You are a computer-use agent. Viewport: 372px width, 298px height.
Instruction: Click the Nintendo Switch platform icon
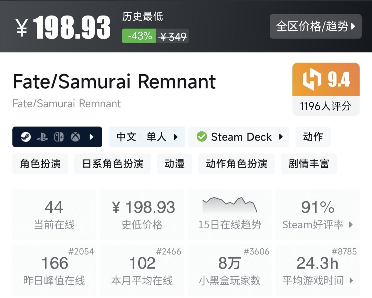[x=59, y=137]
